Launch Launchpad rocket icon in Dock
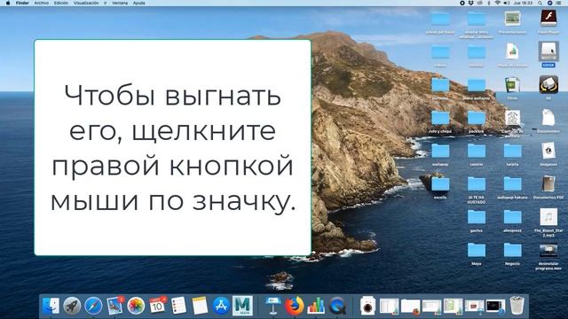This screenshot has height=319, width=568. (x=72, y=306)
